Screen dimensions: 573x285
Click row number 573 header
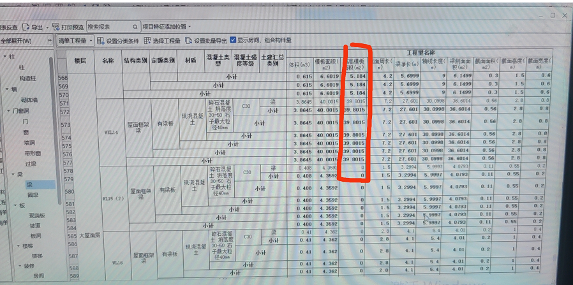coord(64,125)
